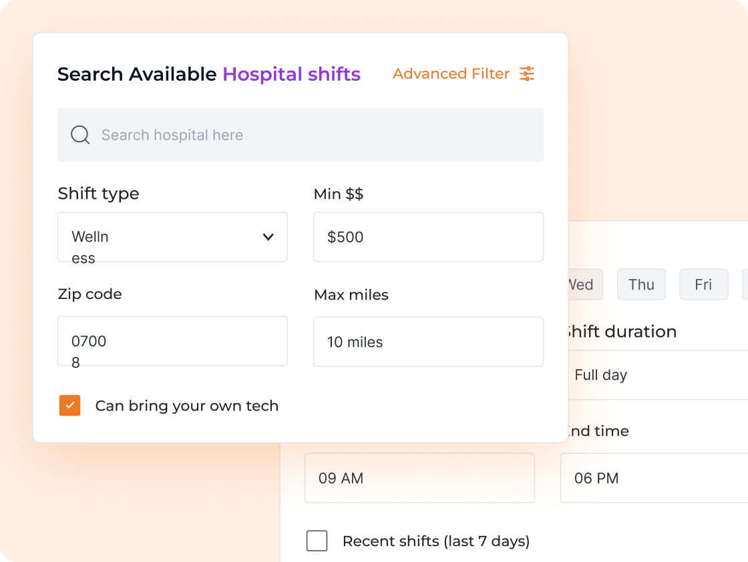Click the 06 PM end time field
748x562 pixels.
(x=654, y=478)
